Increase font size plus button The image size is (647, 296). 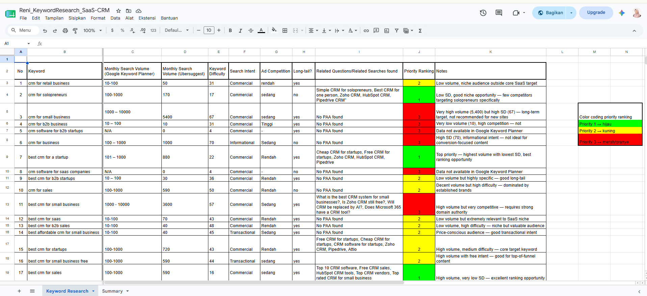219,30
